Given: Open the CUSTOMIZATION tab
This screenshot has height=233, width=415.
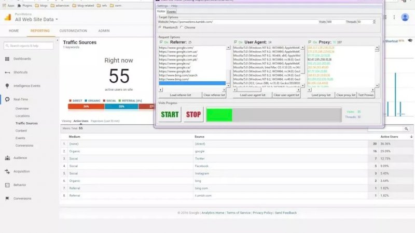Looking at the screenshot, I should pos(73,31).
